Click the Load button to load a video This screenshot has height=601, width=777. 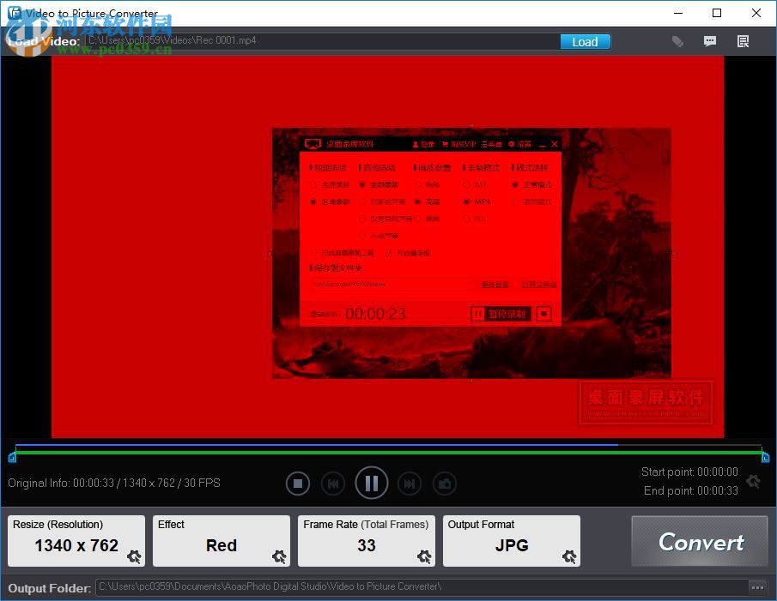(x=585, y=40)
